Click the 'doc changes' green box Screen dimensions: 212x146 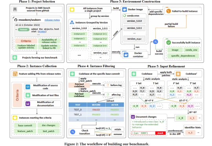[x=49, y=125]
